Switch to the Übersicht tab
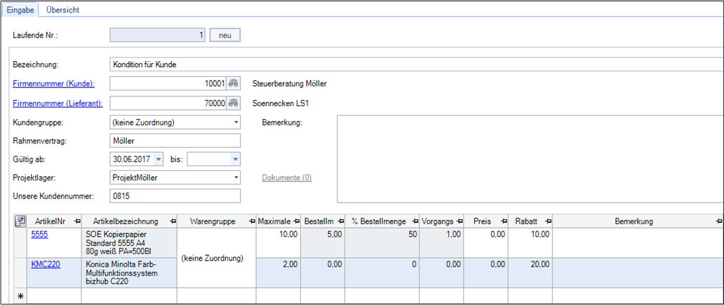This screenshot has height=305, width=724. pos(63,10)
